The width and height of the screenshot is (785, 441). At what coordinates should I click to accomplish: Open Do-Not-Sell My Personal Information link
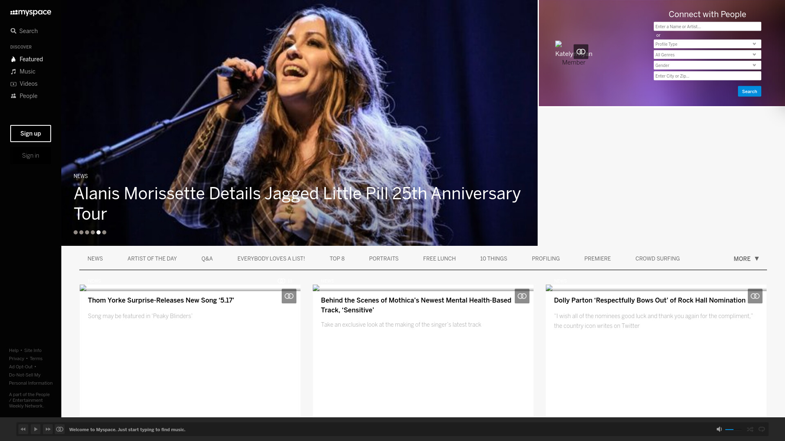click(31, 379)
